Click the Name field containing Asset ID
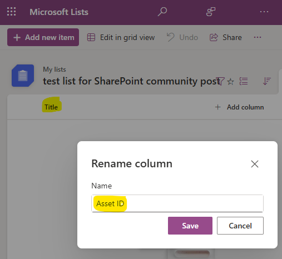282x259 pixels. (x=177, y=203)
